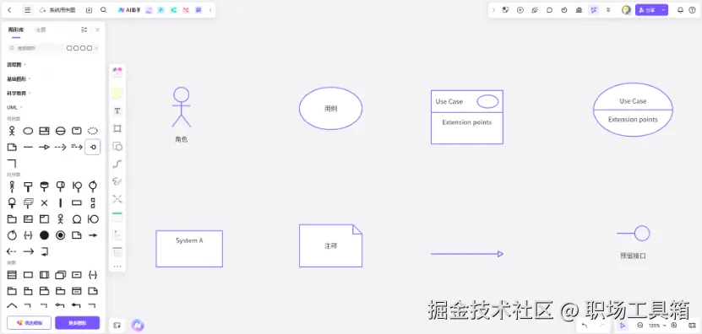
Task: Switch to the 图形库 shape library tab
Action: tap(16, 30)
